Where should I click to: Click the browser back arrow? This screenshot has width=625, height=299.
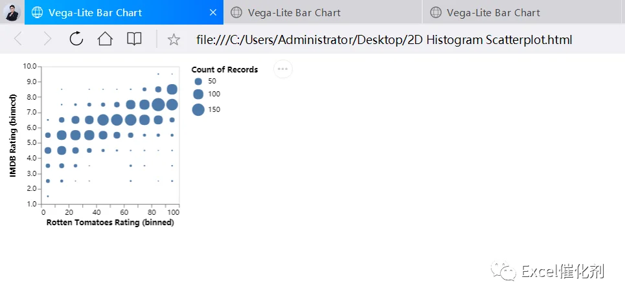pyautogui.click(x=18, y=39)
